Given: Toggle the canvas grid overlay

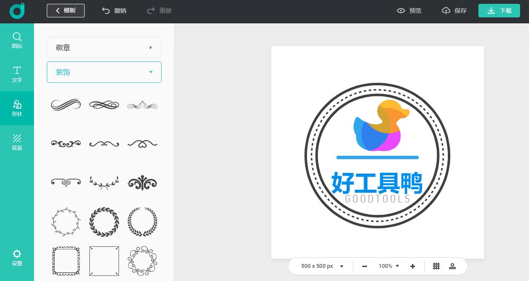Looking at the screenshot, I should 436,266.
